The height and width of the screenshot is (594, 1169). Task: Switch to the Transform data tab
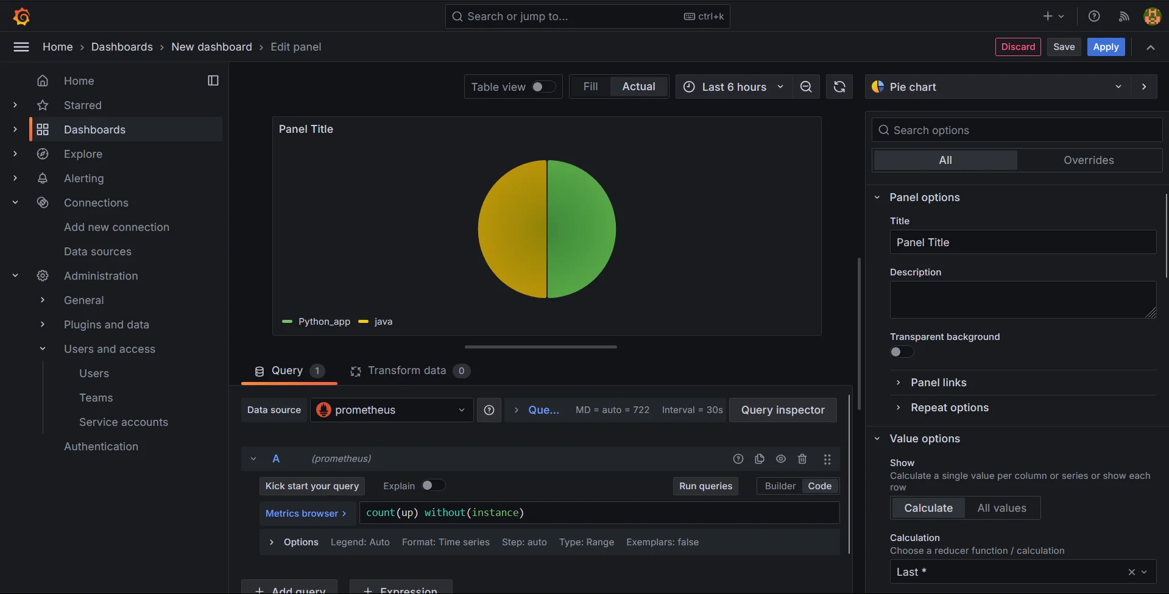pyautogui.click(x=409, y=371)
